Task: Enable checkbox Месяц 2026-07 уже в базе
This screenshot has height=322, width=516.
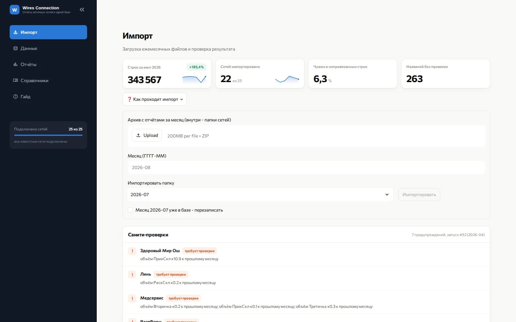Action: point(130,210)
